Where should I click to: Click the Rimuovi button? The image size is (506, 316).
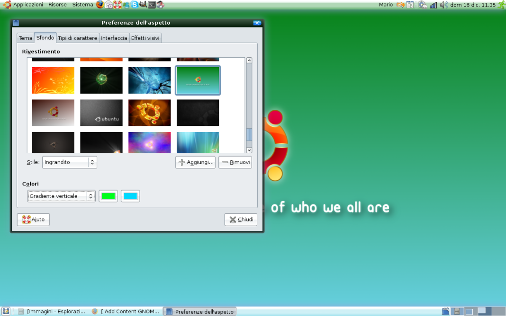[235, 162]
